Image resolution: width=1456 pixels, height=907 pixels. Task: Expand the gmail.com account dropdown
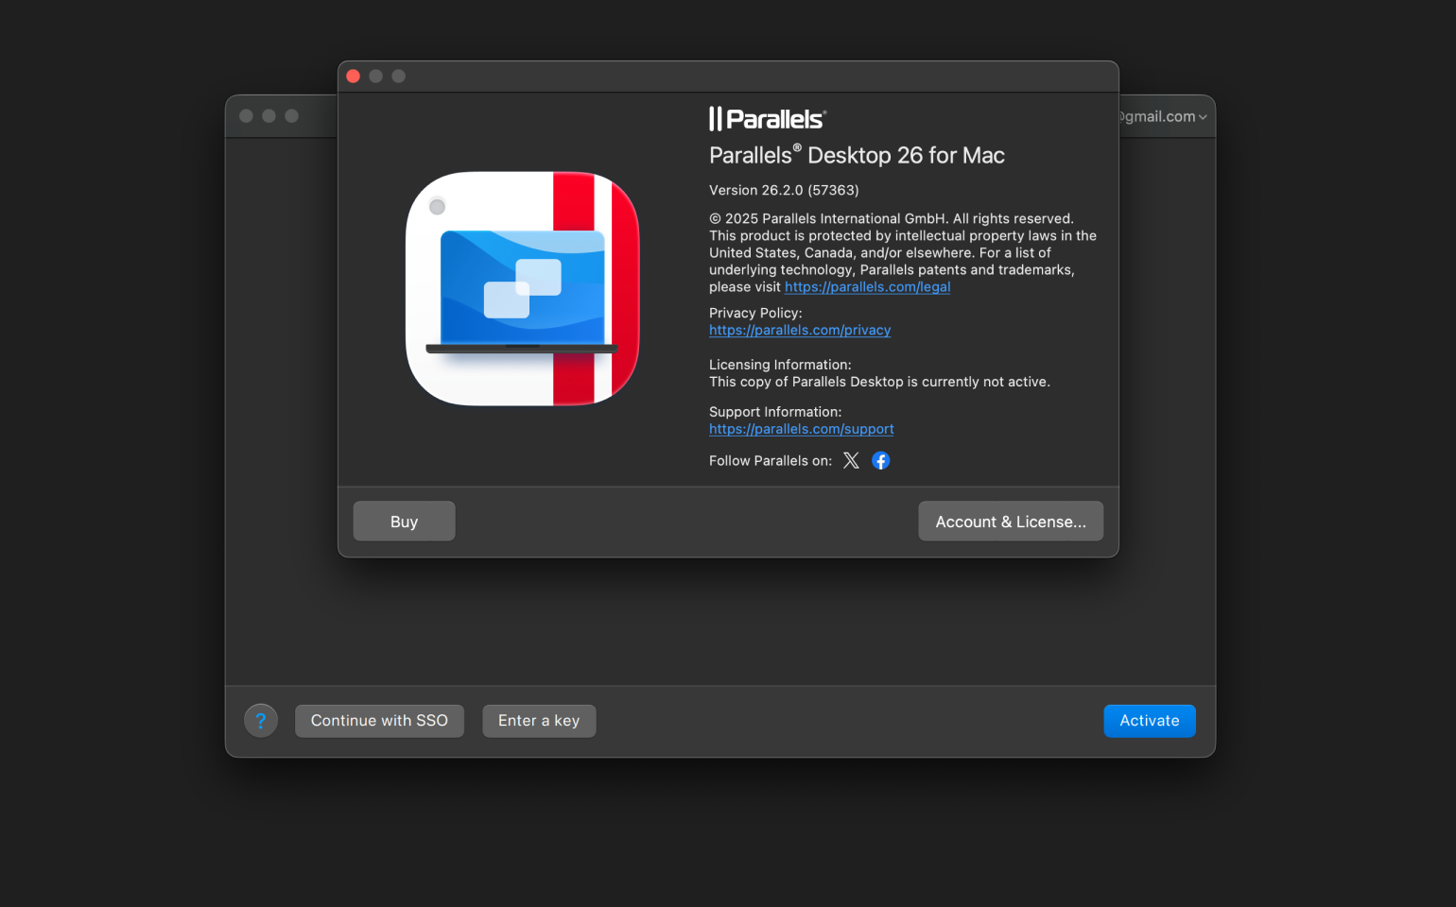point(1163,117)
